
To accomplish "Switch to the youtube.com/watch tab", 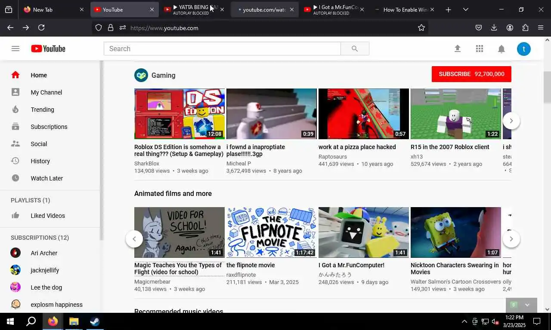I will click(x=264, y=9).
